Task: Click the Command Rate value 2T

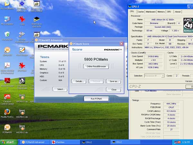Action: 171,130
